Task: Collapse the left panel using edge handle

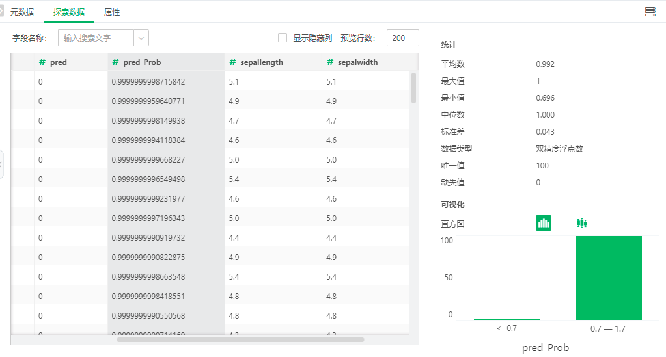Action: (2, 165)
